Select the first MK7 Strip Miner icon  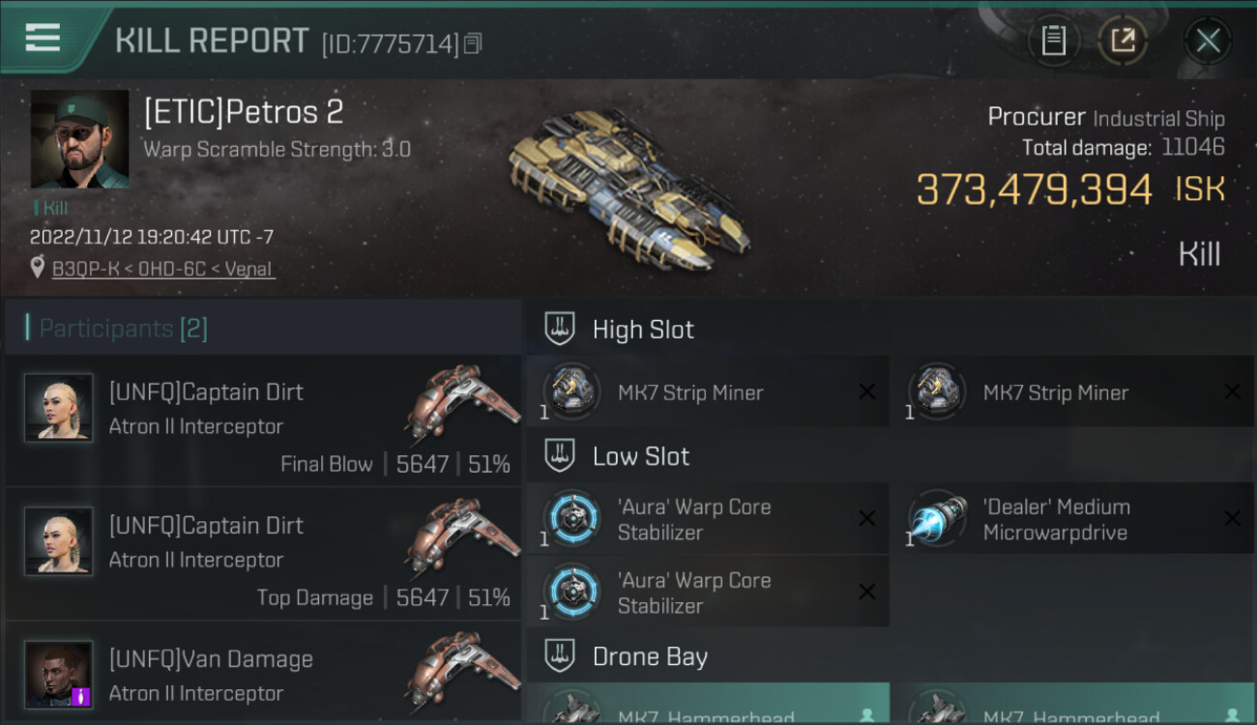570,391
